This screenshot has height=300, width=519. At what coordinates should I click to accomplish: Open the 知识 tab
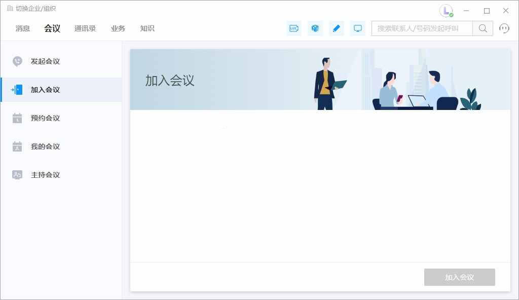tap(147, 28)
